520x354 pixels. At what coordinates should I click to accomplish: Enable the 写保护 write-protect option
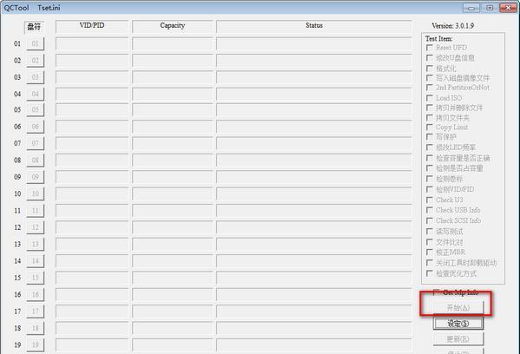pyautogui.click(x=430, y=137)
